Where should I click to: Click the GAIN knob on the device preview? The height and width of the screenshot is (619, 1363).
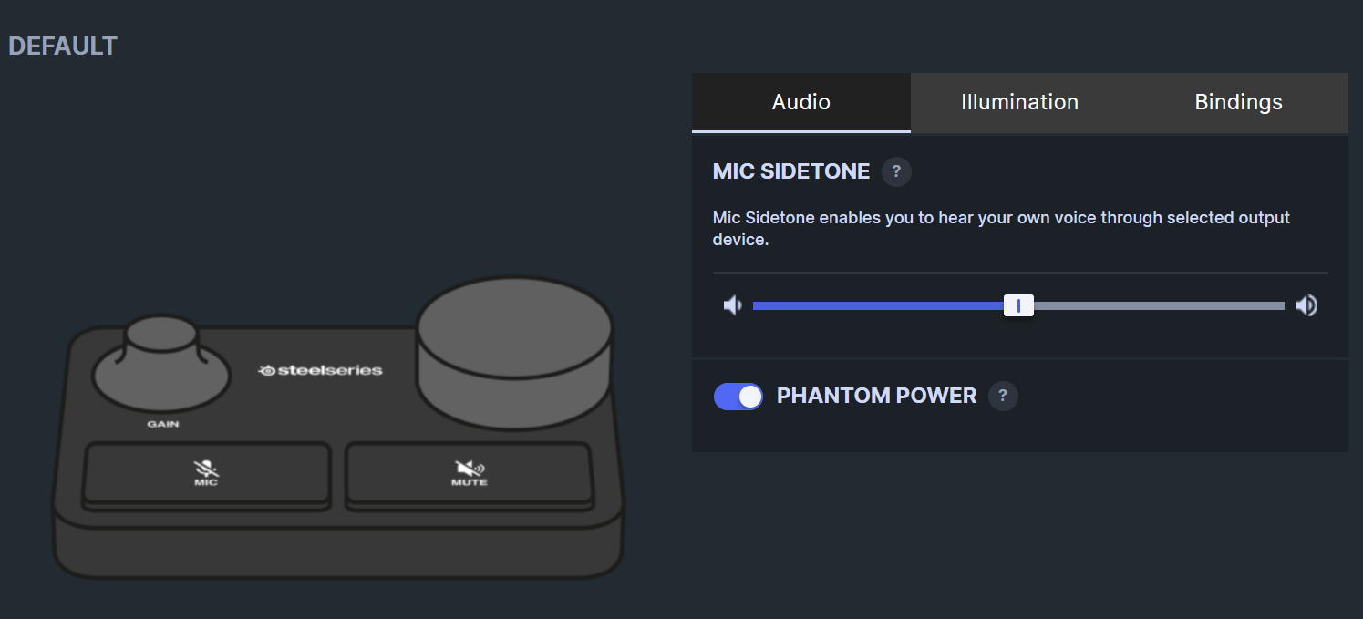tap(160, 365)
